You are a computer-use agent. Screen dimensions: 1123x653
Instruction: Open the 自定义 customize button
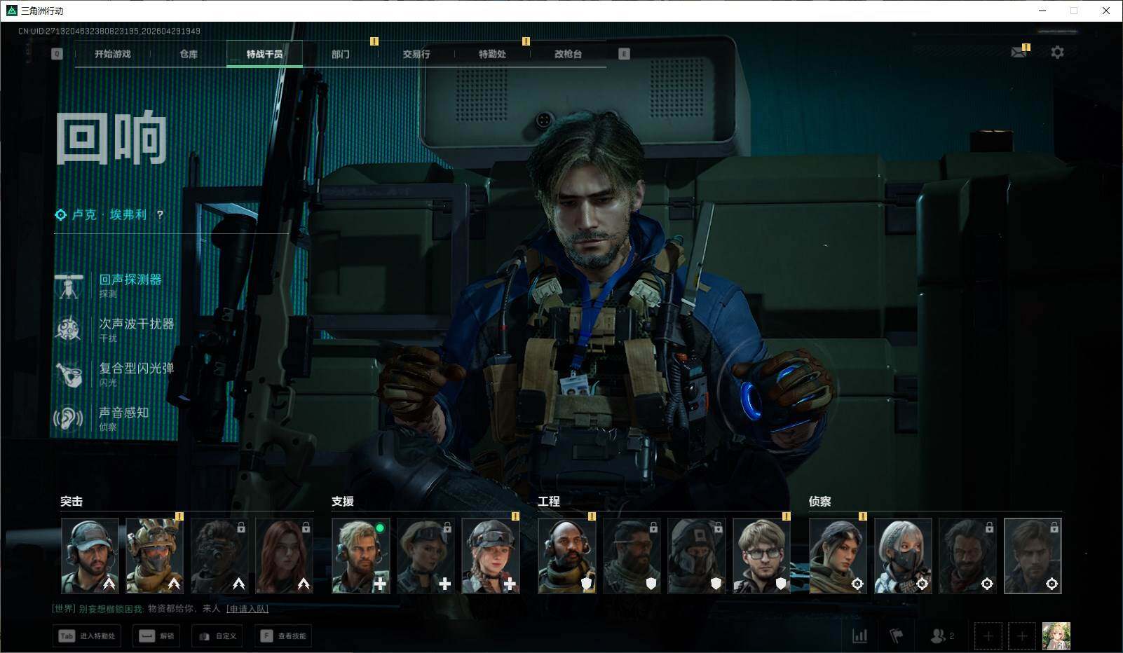click(x=218, y=636)
